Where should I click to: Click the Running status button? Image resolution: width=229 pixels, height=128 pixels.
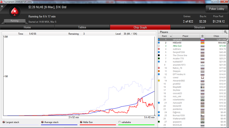click(x=14, y=21)
